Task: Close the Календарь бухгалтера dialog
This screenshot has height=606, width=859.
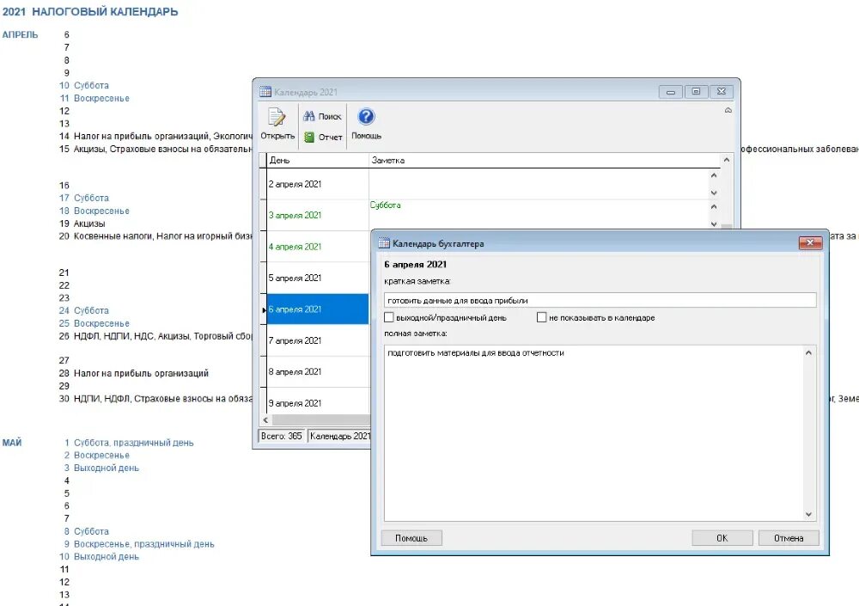Action: (810, 242)
